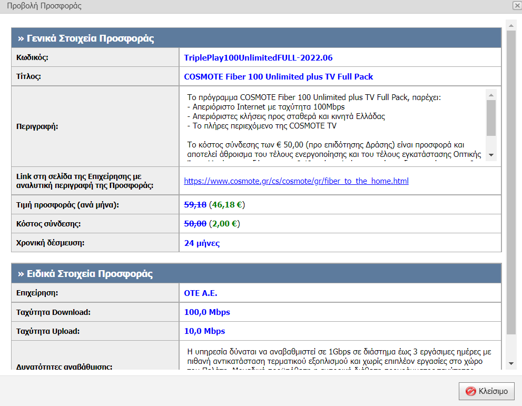Click description line Το πλήρες περιεχόμενο της COSMOTE TV
Viewport: 522px width, 406px height.
point(262,126)
